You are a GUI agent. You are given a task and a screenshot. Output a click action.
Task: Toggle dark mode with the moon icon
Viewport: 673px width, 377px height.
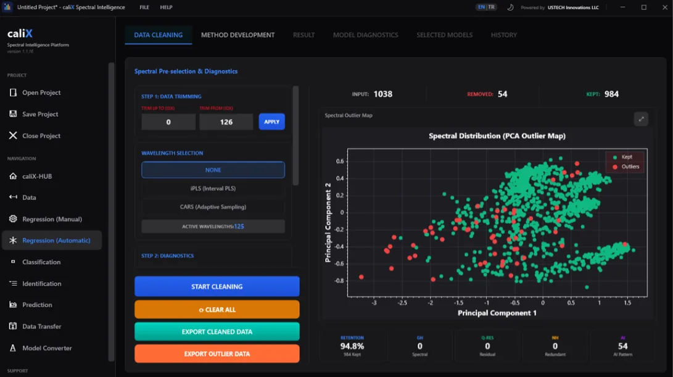click(x=510, y=7)
